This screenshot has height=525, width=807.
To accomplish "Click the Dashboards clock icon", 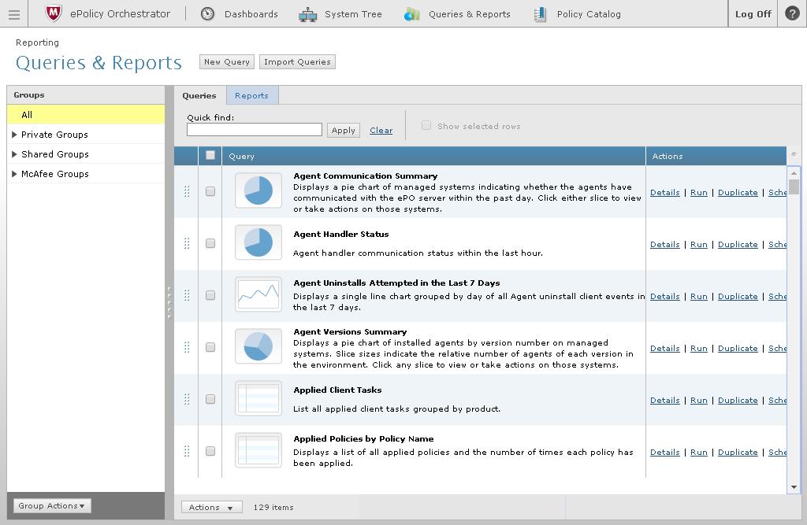I will 207,14.
